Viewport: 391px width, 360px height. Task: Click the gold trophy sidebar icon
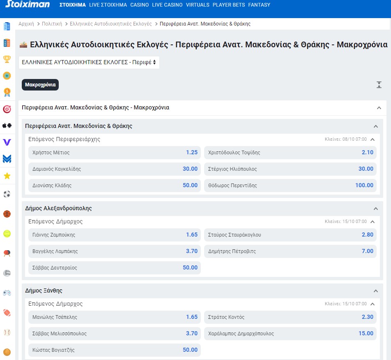7,59
